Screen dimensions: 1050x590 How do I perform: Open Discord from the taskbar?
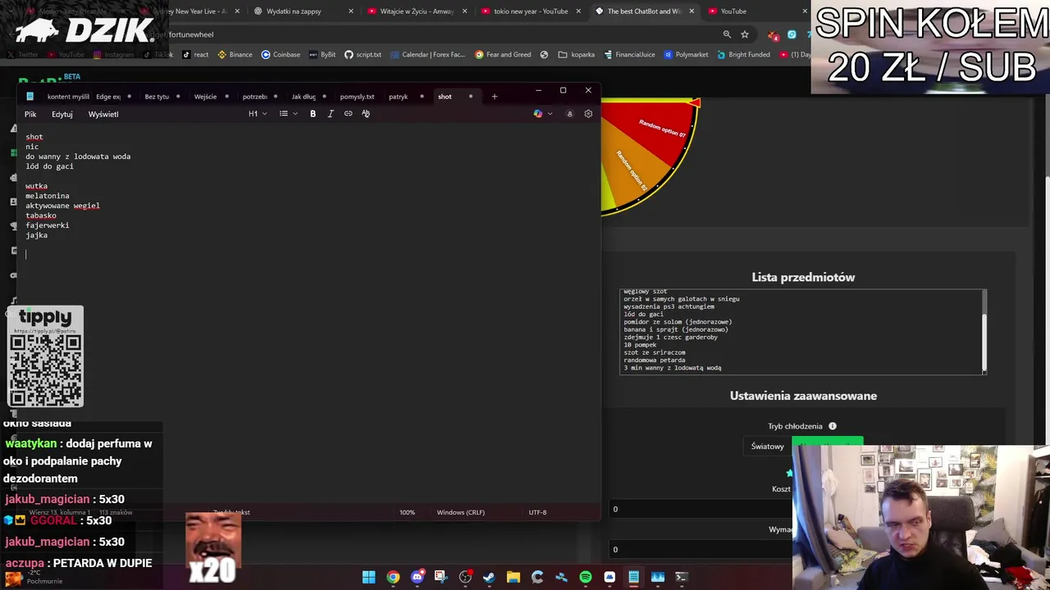[x=417, y=577]
